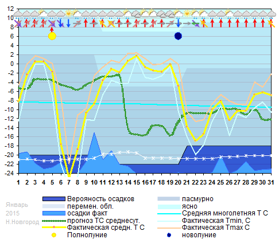Click day 7 on the horizontal axis
The height and width of the screenshot is (243, 279).
[69, 182]
